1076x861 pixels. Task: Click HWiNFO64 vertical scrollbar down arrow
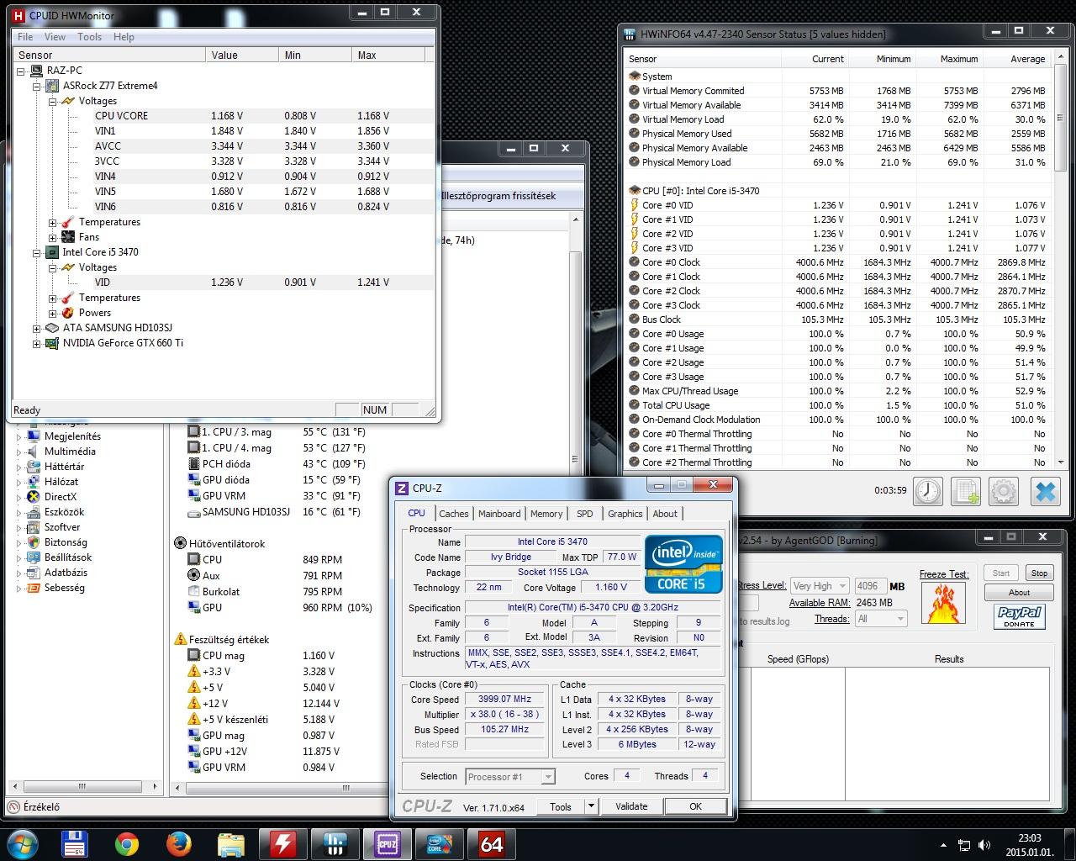pos(1060,462)
